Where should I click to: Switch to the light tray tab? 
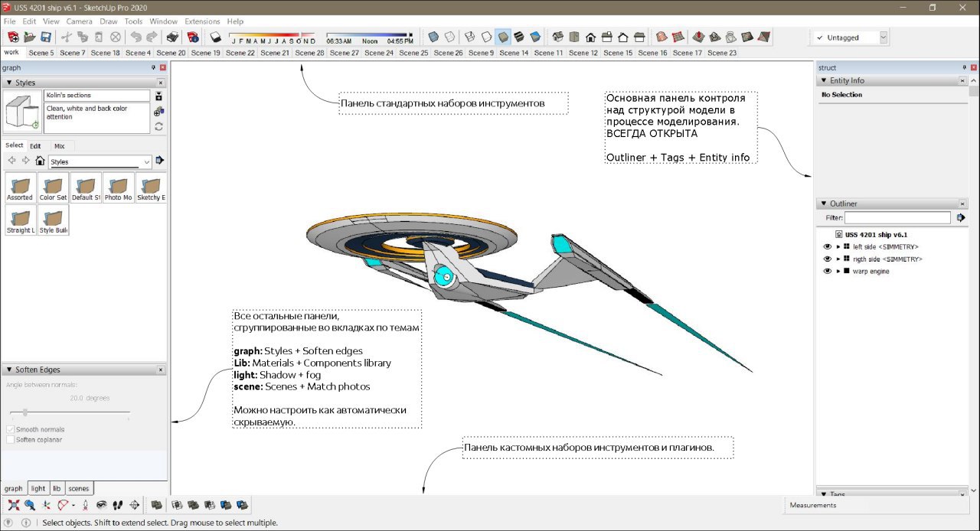38,488
